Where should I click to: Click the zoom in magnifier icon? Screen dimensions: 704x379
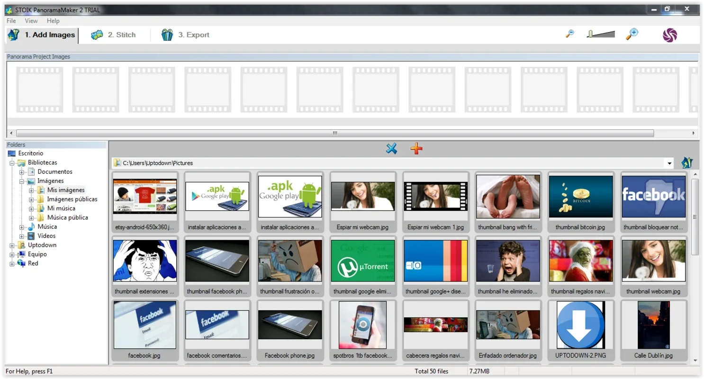pos(632,34)
